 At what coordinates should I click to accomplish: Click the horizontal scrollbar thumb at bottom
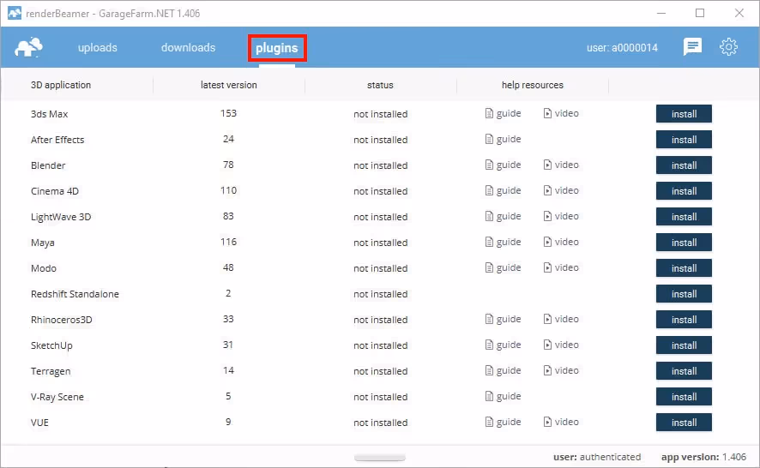379,458
